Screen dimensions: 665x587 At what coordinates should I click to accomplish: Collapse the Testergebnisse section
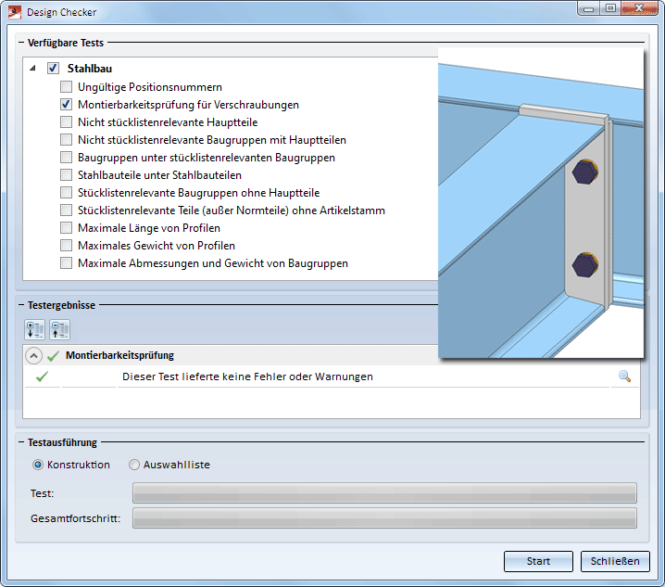click(x=21, y=305)
